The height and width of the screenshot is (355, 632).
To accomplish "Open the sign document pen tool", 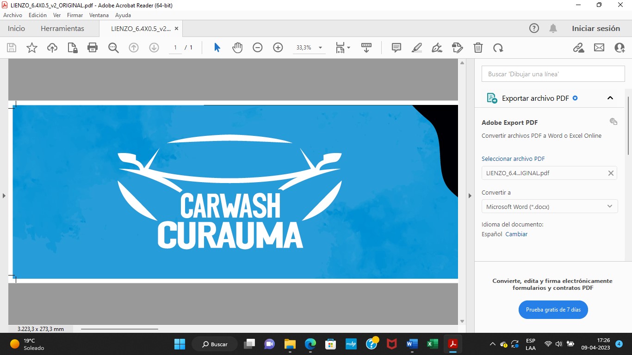I will point(437,48).
